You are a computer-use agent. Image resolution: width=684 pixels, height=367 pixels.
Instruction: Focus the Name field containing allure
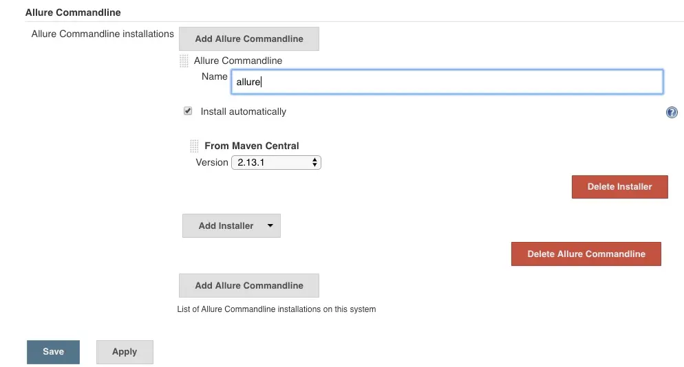point(446,82)
